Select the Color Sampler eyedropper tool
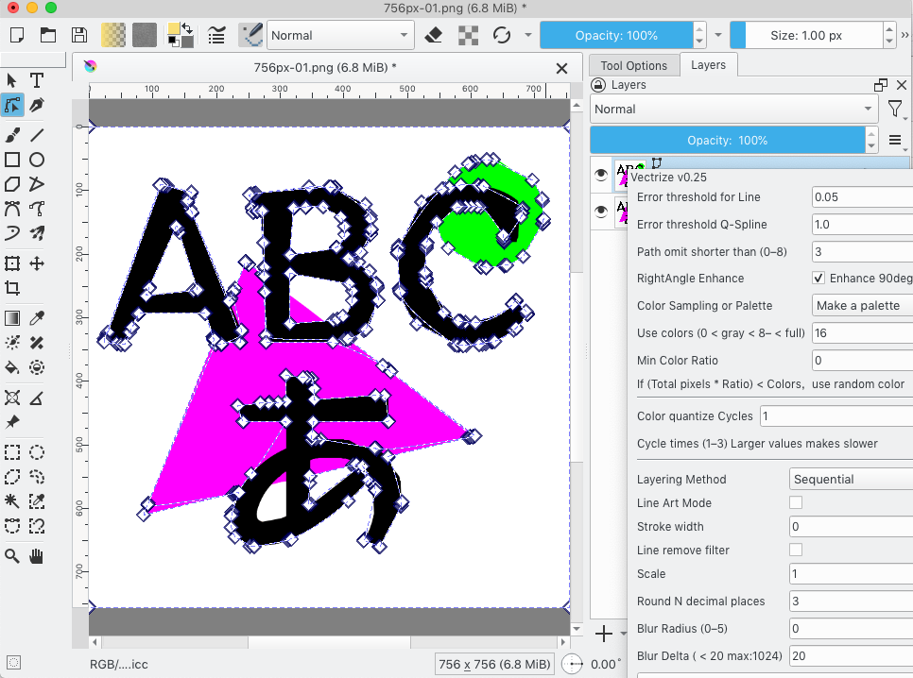 click(37, 318)
